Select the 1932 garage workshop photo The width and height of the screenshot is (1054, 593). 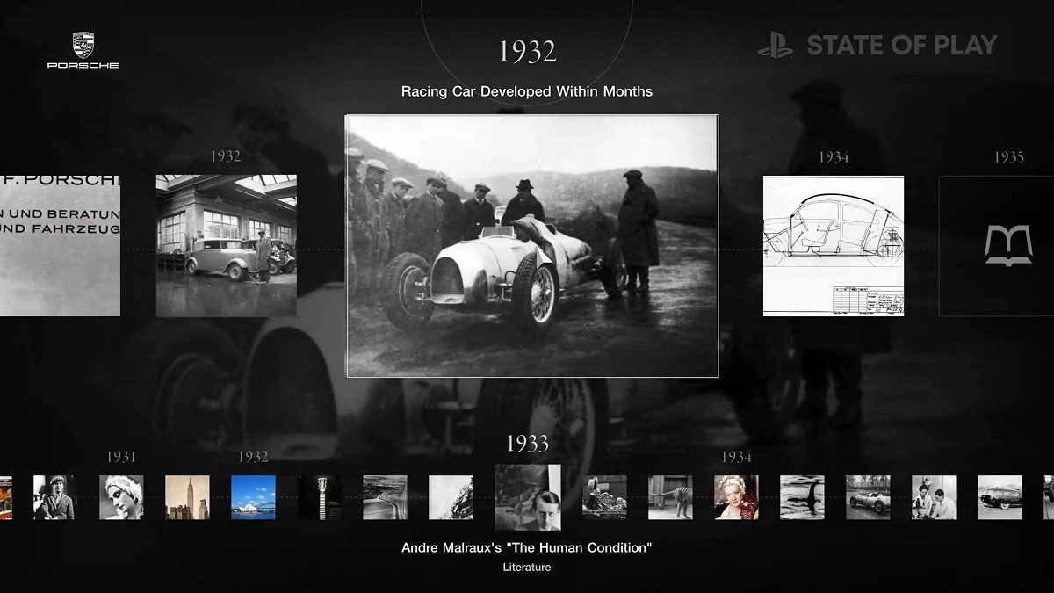click(x=226, y=246)
